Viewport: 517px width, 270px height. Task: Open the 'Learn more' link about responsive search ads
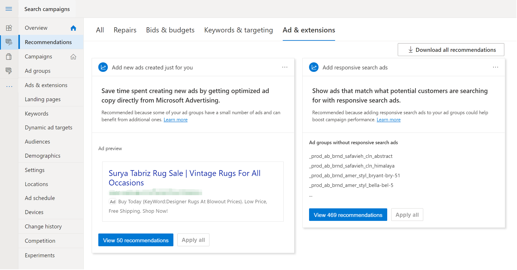389,120
